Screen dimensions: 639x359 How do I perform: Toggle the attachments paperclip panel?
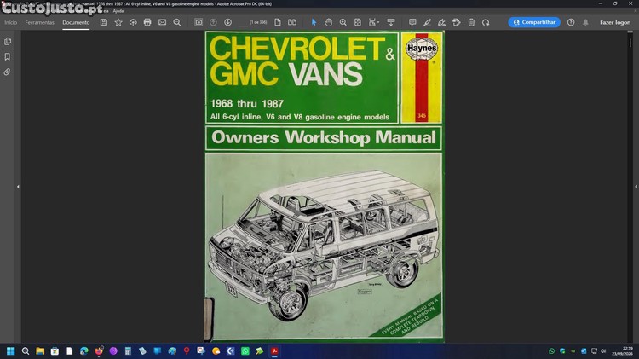tap(8, 72)
